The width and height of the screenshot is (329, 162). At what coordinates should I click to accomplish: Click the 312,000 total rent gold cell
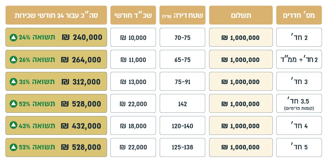click(x=56, y=81)
